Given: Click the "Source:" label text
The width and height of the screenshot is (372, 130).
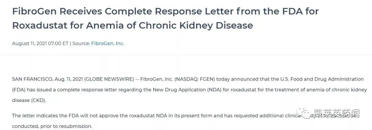Looking at the screenshot, I should [81, 43].
